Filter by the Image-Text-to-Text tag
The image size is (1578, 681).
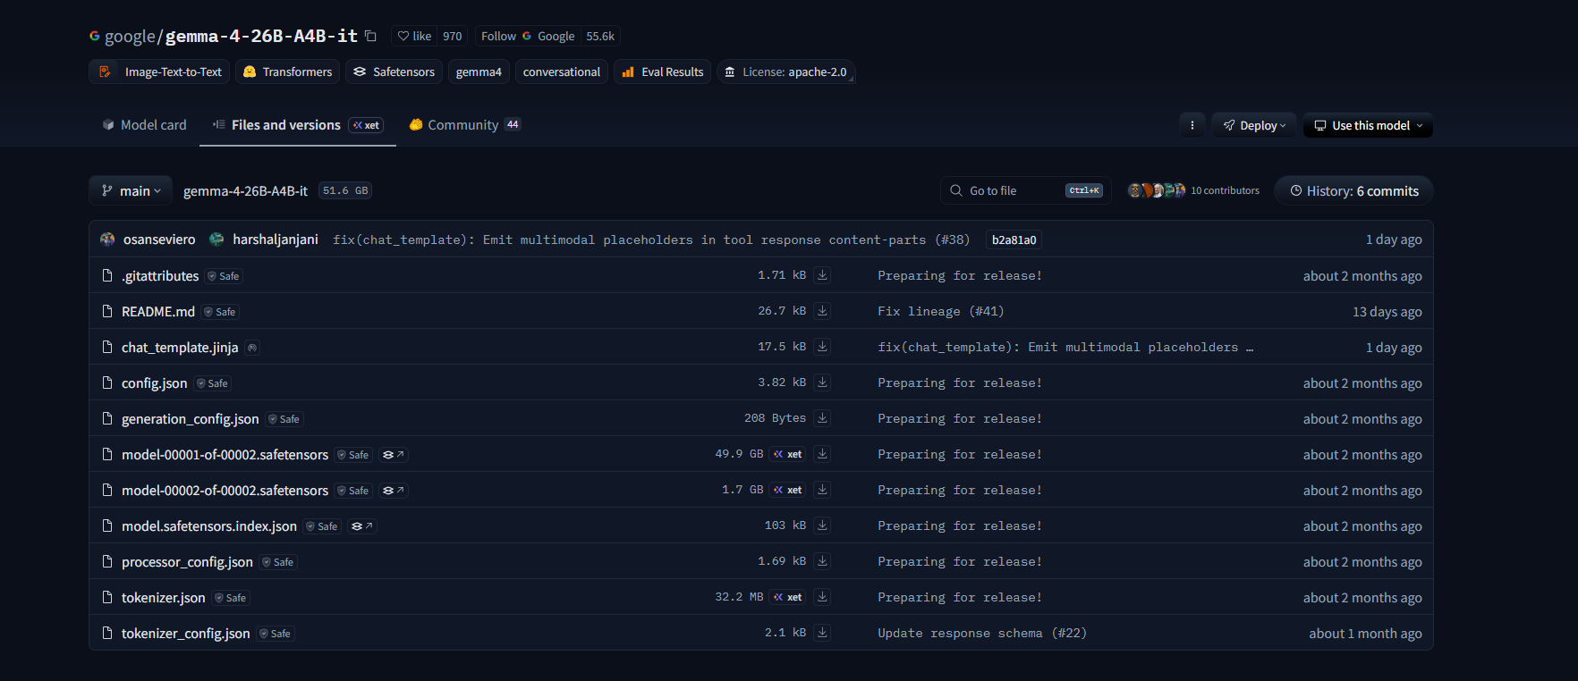pyautogui.click(x=159, y=71)
